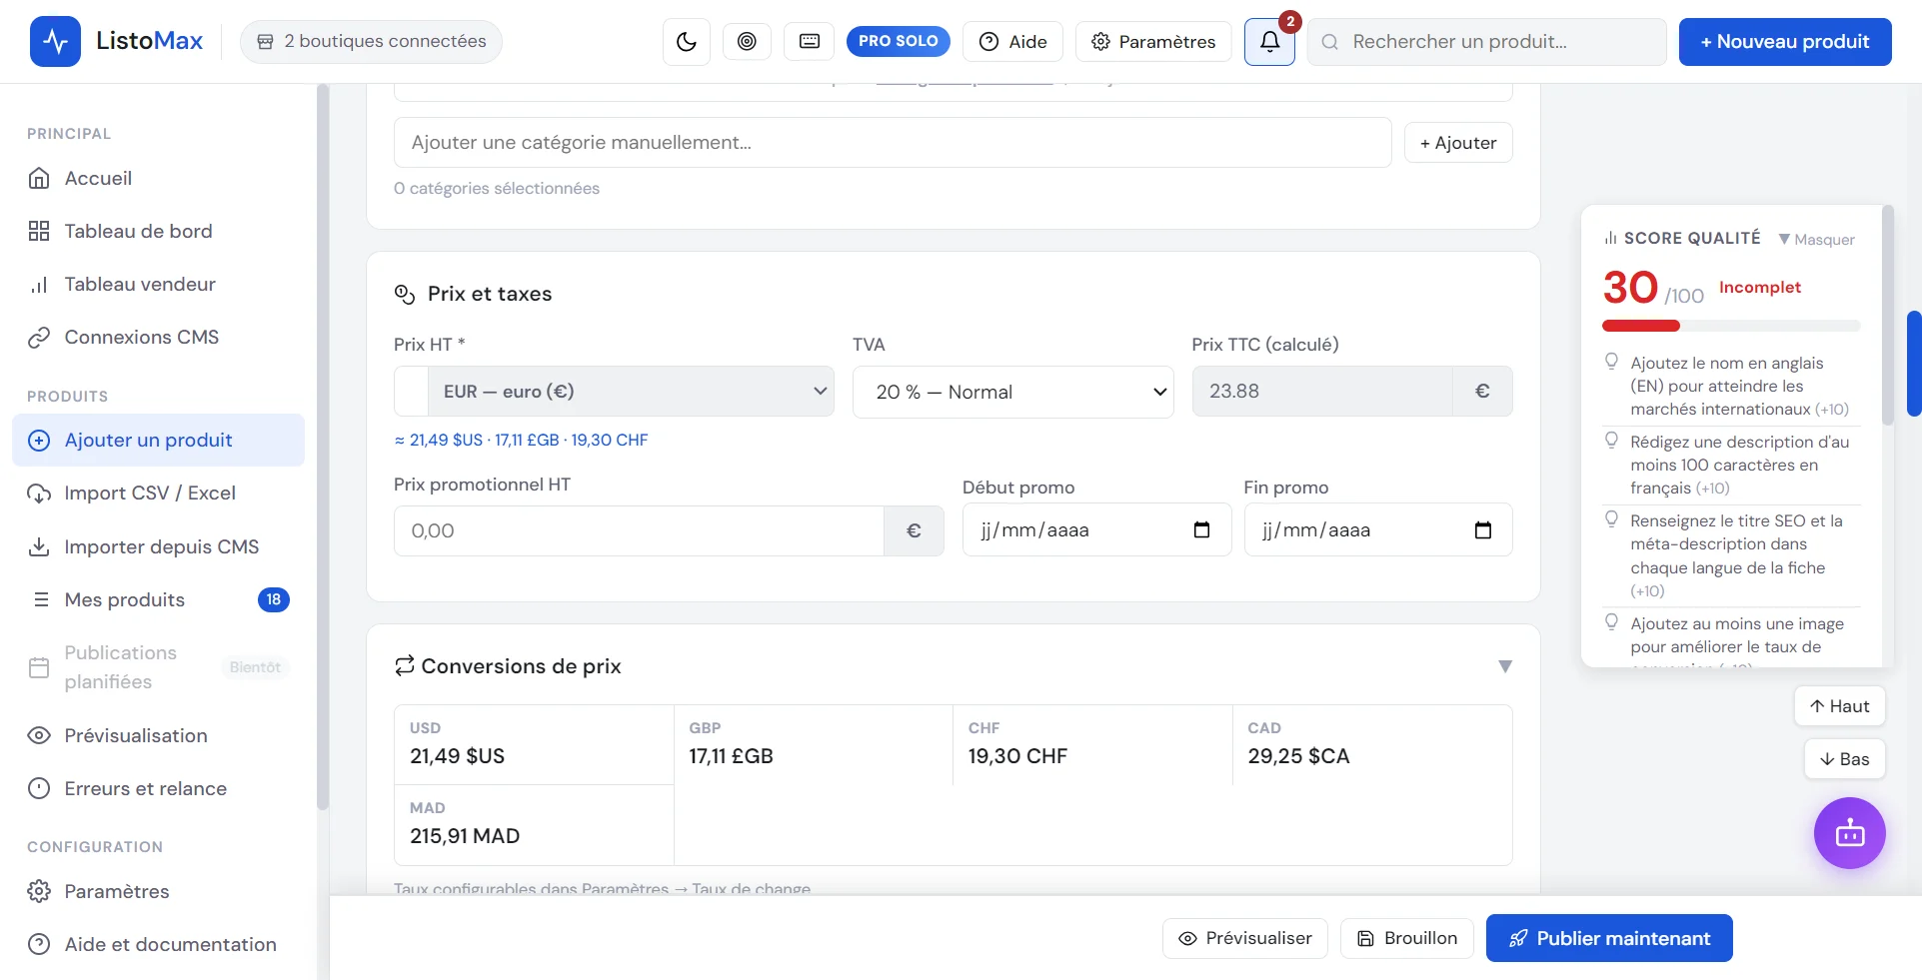Toggle dark mode with moon icon
The image size is (1922, 980).
pos(687,42)
